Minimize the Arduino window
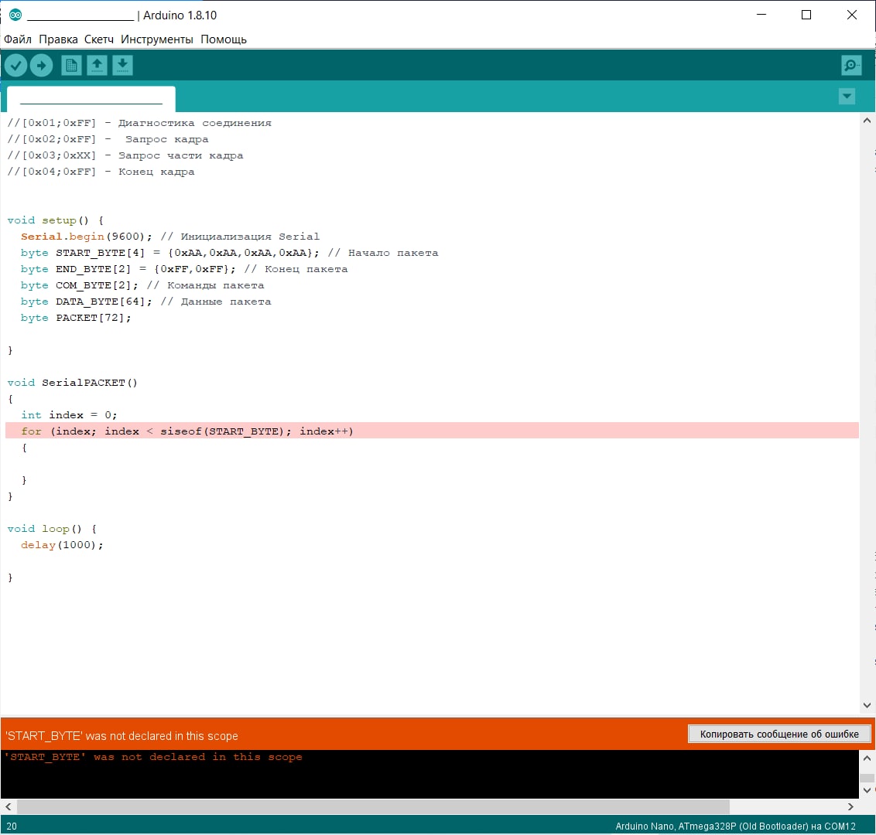 [x=761, y=15]
